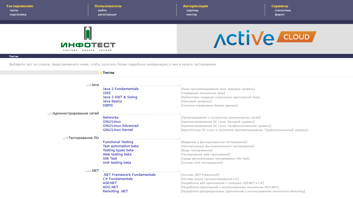Open the Java Basics test
Image resolution: width=353 pixels, height=198 pixels.
[112, 101]
